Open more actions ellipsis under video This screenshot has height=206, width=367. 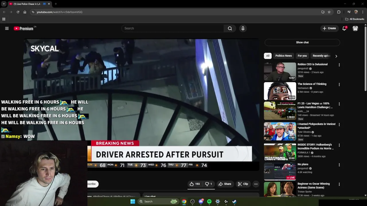[256, 184]
